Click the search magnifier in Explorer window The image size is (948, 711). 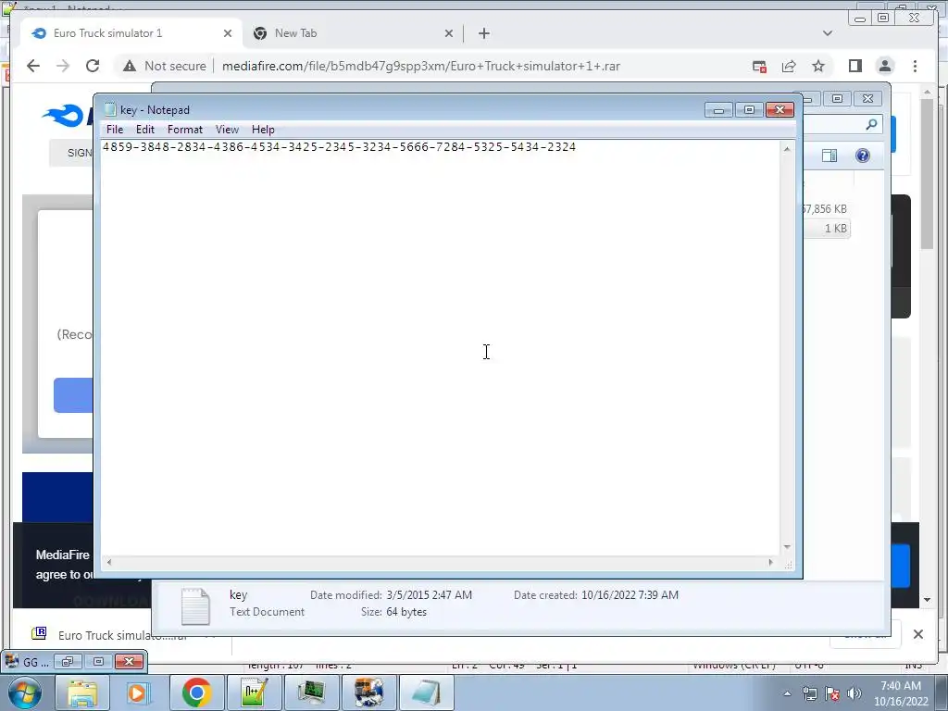[871, 125]
